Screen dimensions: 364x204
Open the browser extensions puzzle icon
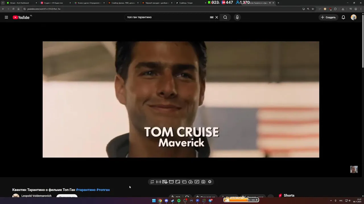335,9
